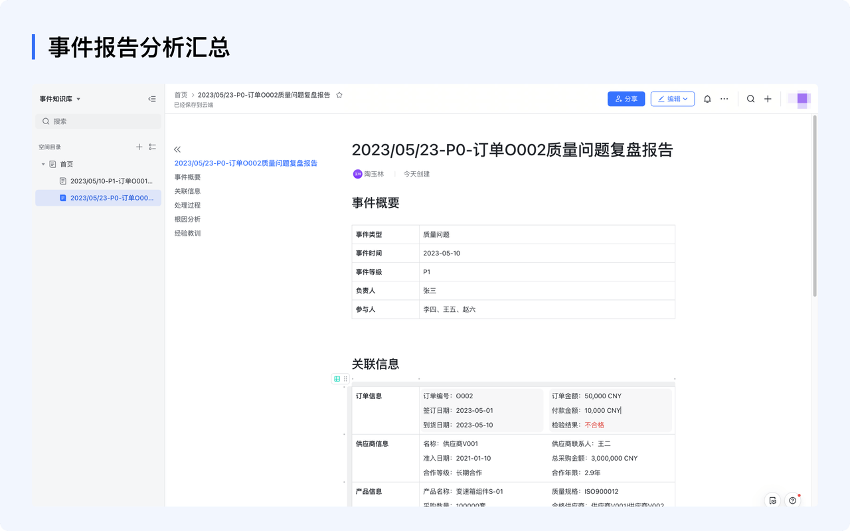
Task: Collapse the outline panel
Action: click(x=177, y=149)
